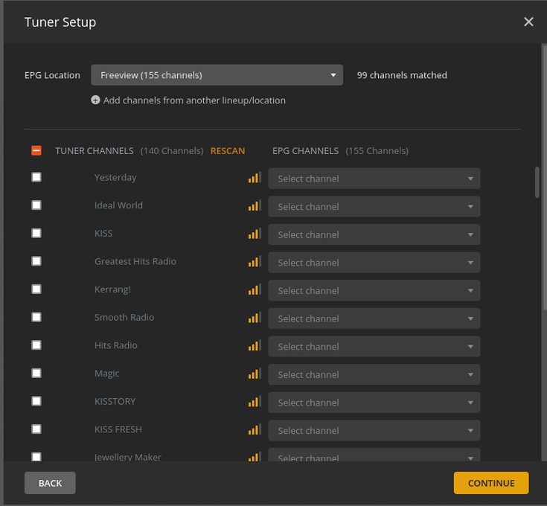Click the signal strength icon for Magic
This screenshot has width=547, height=506.
(x=255, y=374)
